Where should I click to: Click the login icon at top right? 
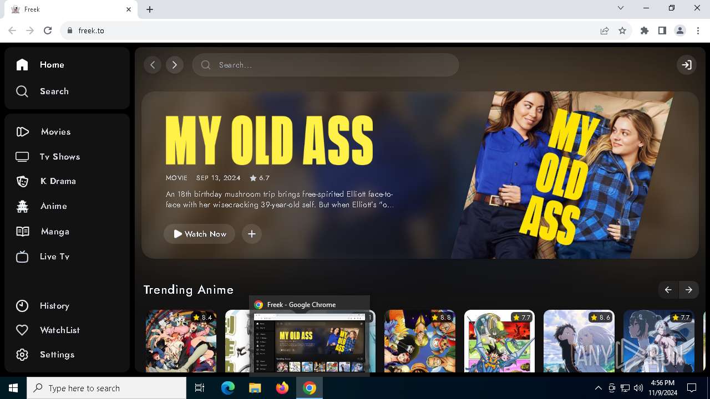(x=687, y=65)
